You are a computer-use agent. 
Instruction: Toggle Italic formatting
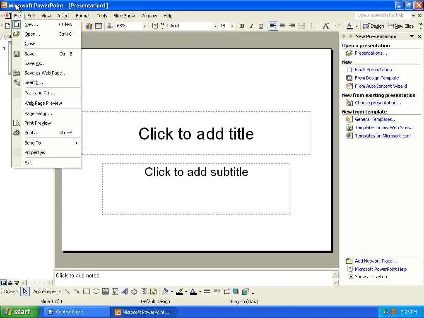pyautogui.click(x=251, y=26)
